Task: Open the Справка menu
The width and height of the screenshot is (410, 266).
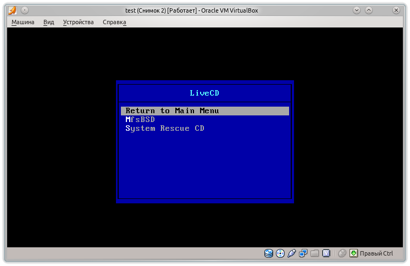Action: 114,22
